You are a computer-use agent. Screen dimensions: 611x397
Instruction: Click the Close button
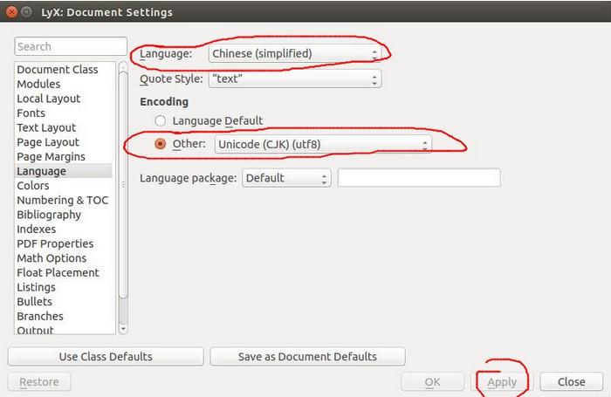(x=571, y=382)
